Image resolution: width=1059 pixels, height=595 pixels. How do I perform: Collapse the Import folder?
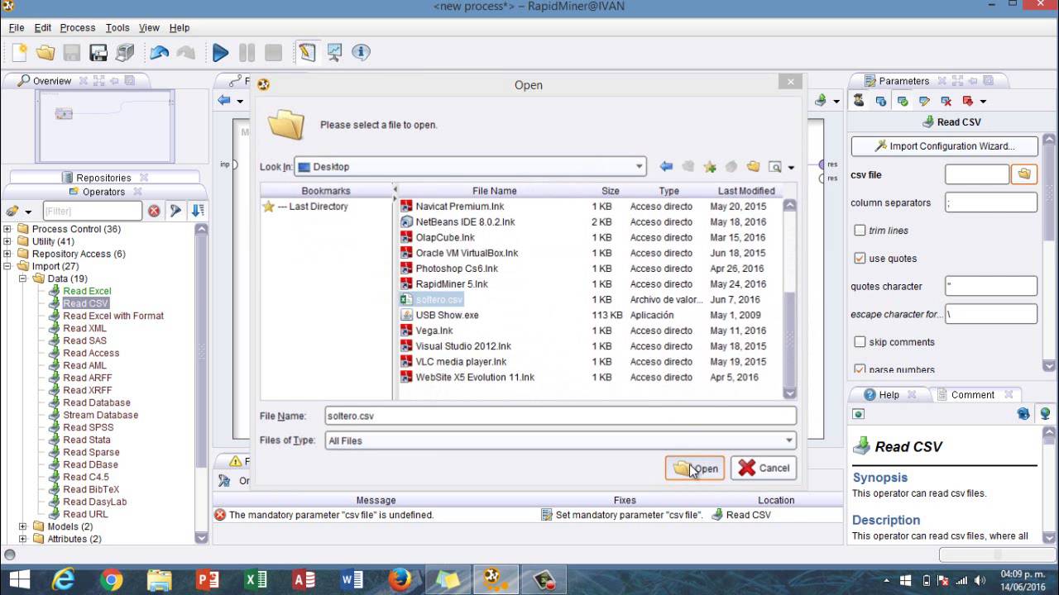coord(8,266)
